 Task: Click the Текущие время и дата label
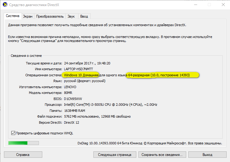[44, 63]
